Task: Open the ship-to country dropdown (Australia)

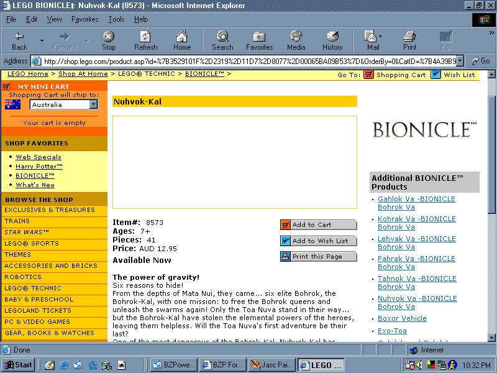Action: point(64,104)
